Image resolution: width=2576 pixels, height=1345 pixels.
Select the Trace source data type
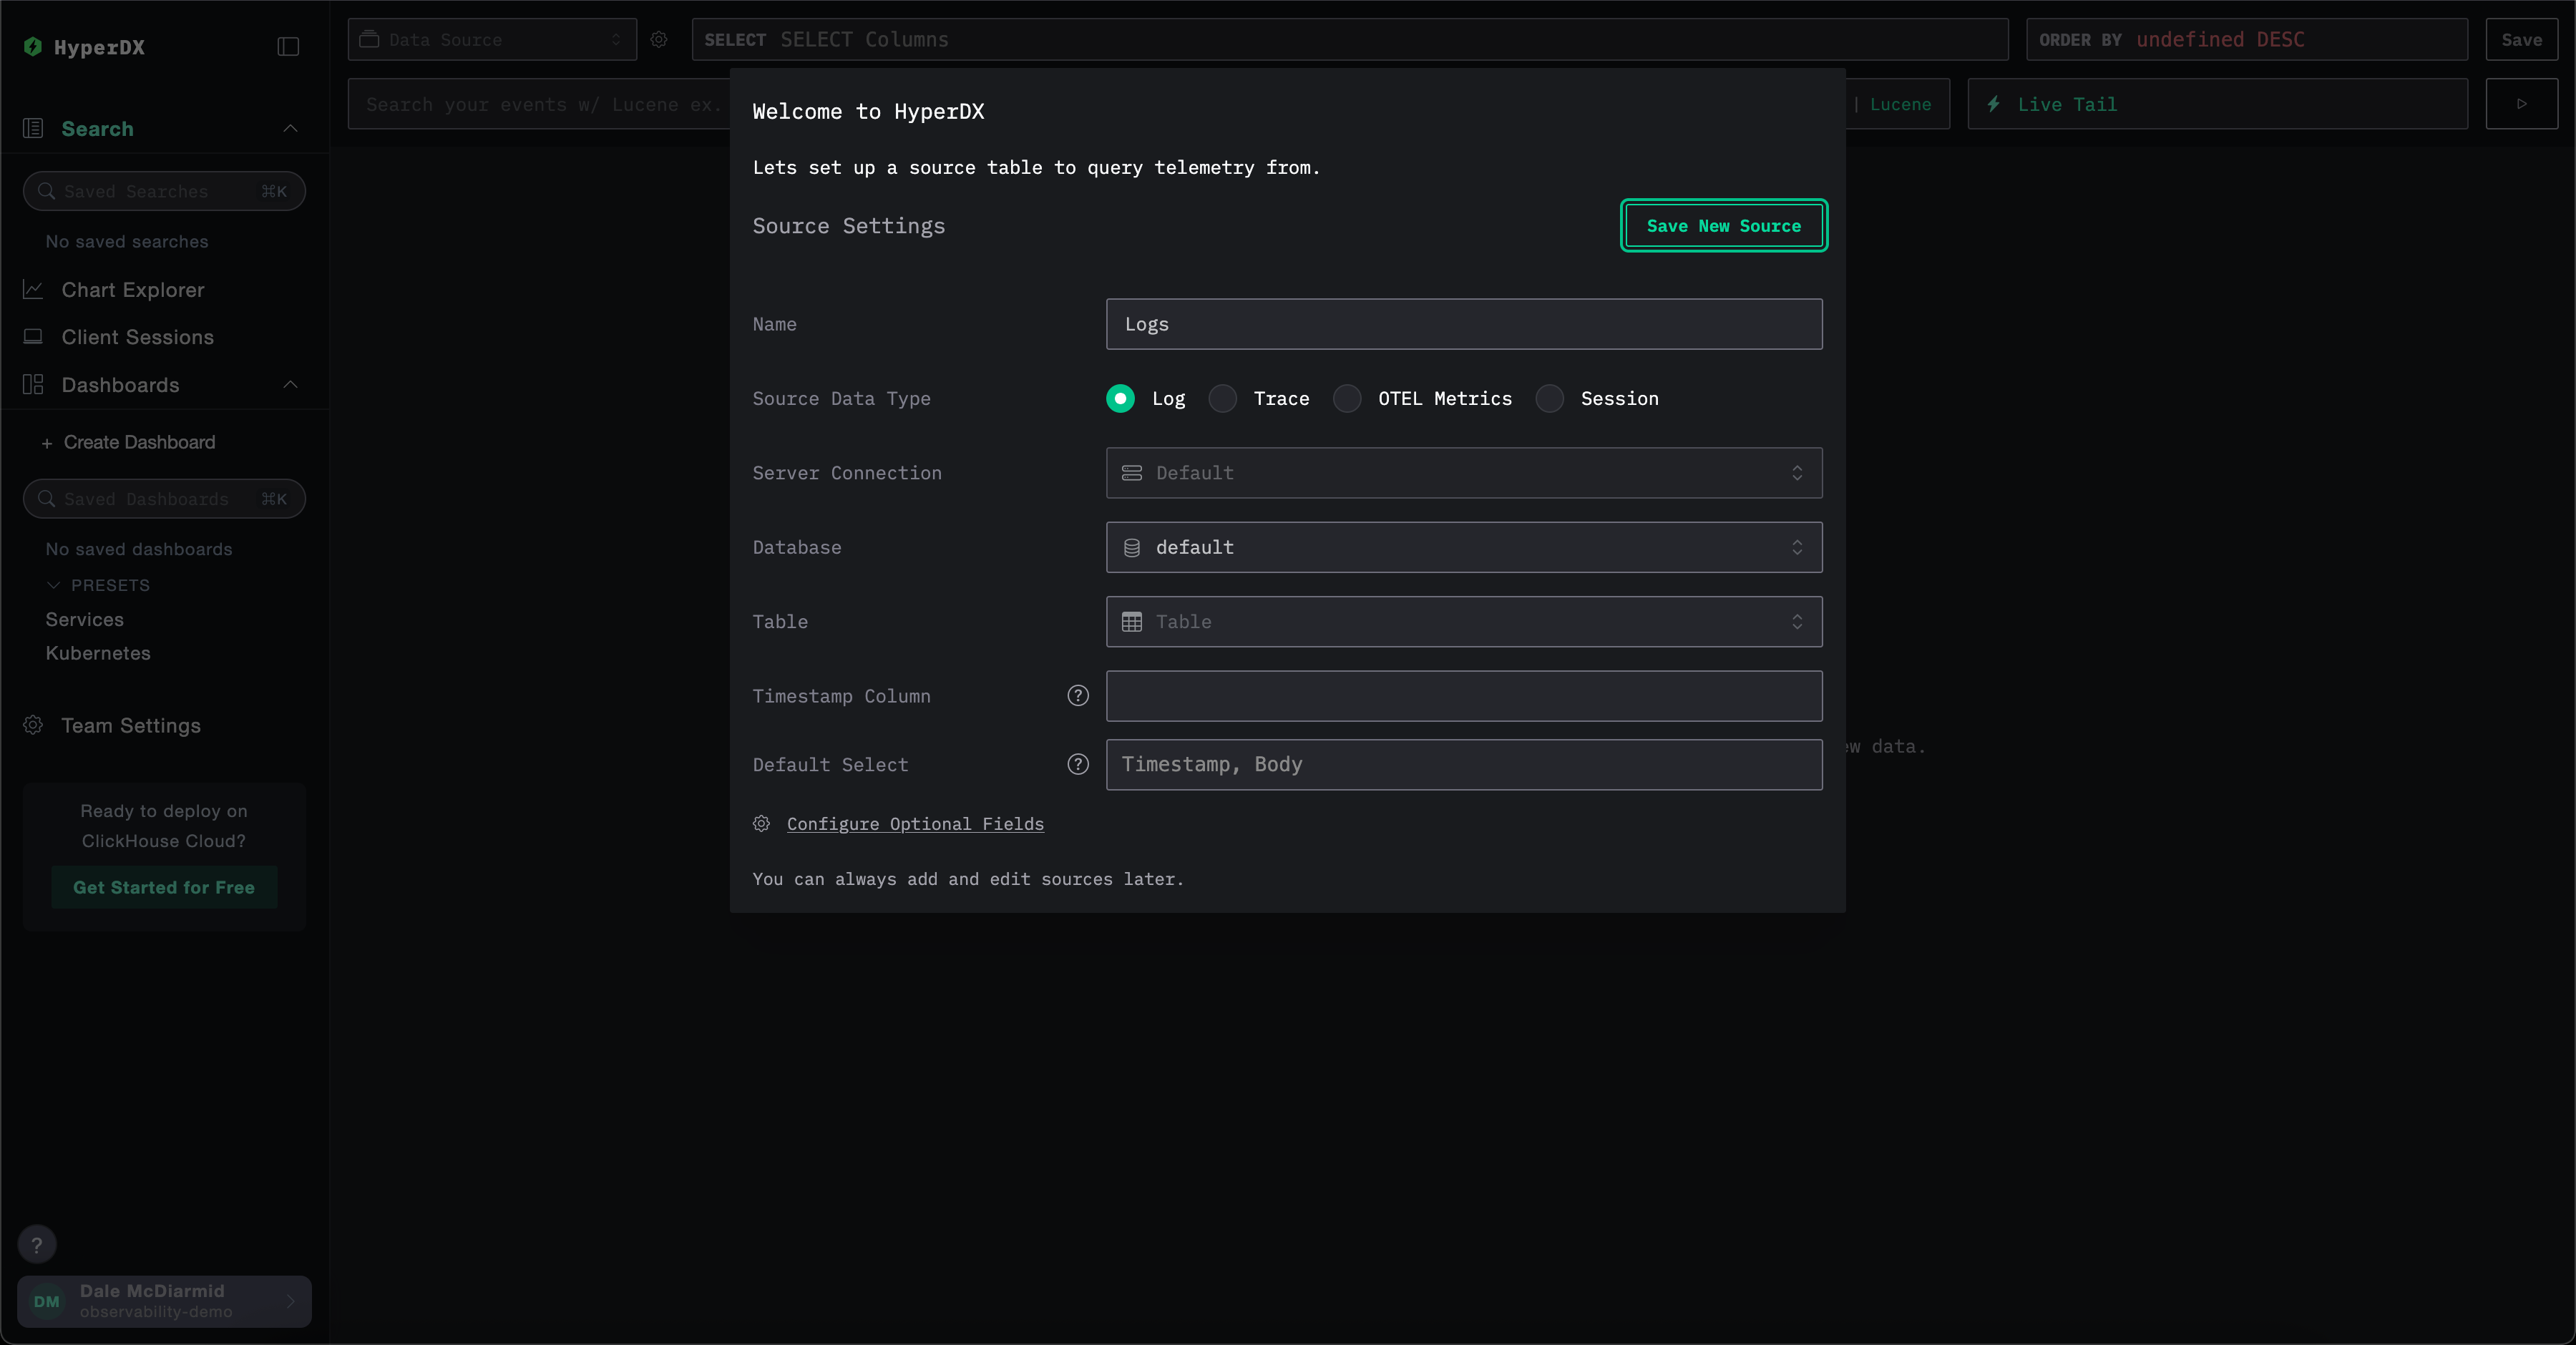[x=1221, y=398]
